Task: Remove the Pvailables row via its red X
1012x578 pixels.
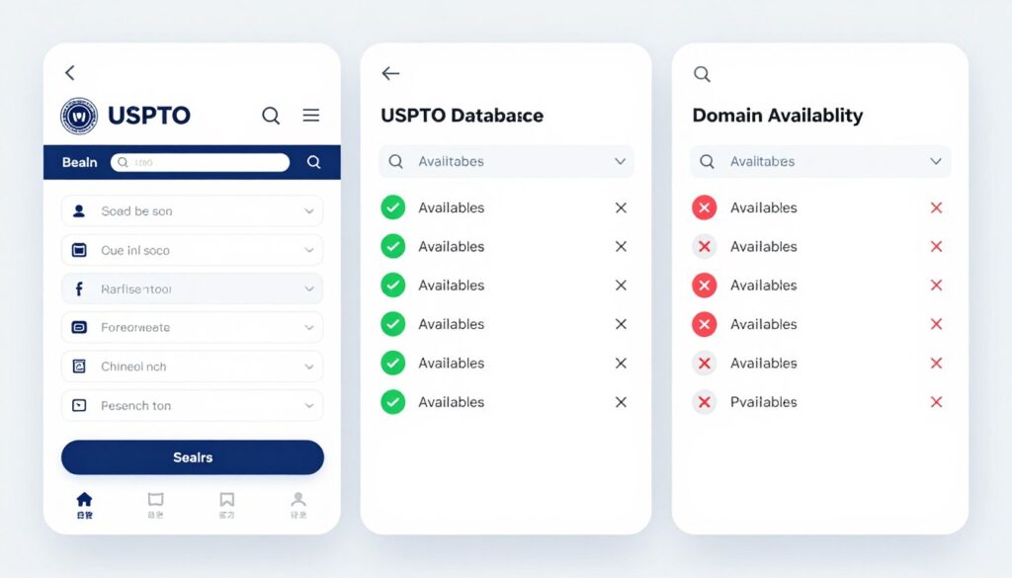Action: tap(937, 402)
